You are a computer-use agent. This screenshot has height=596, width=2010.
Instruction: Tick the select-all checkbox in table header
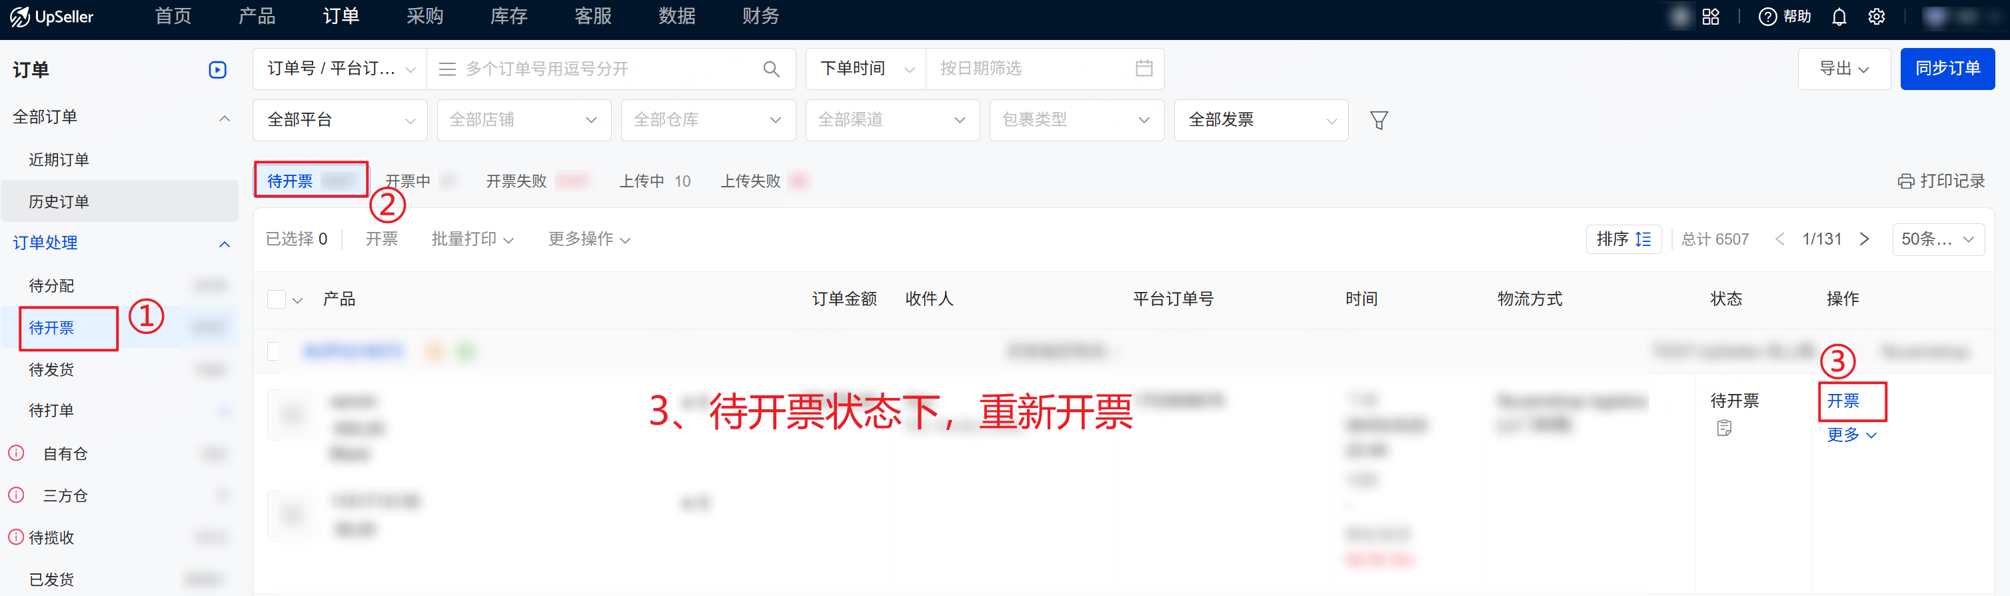pos(276,299)
